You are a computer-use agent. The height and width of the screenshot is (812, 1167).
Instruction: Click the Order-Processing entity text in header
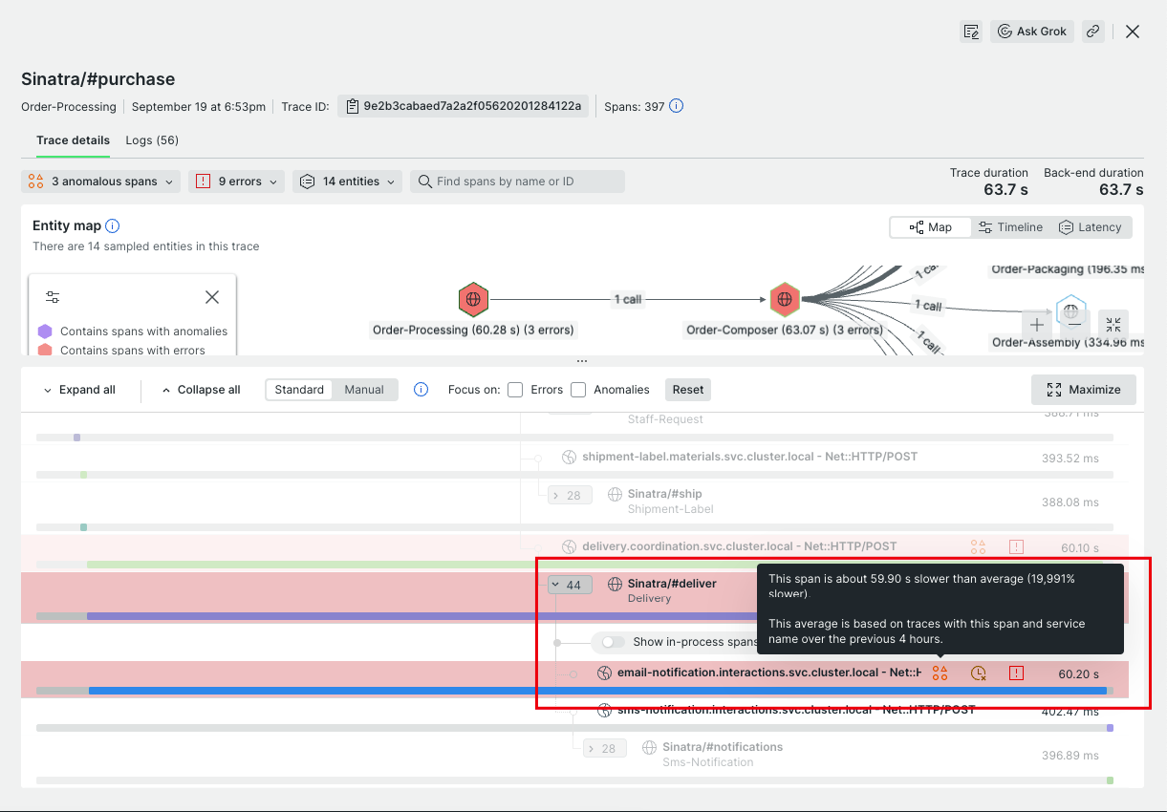[69, 107]
